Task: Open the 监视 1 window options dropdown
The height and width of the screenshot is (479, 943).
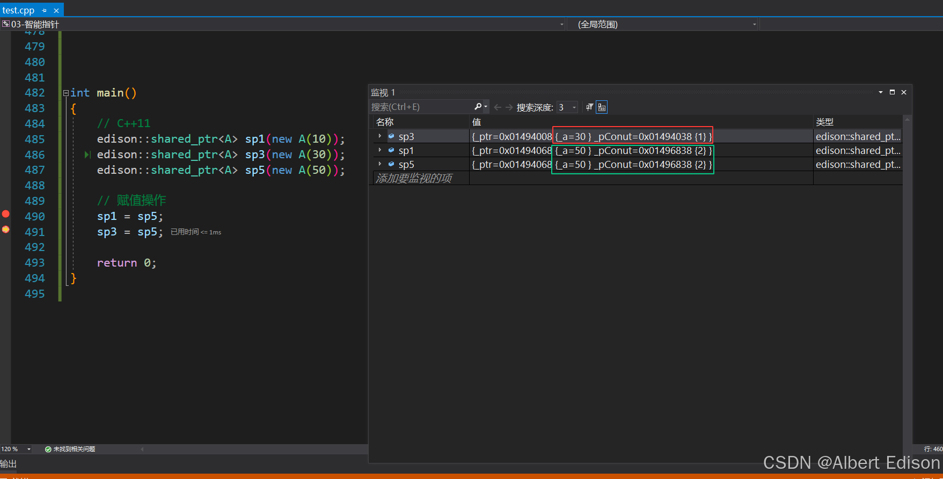Action: click(x=881, y=92)
